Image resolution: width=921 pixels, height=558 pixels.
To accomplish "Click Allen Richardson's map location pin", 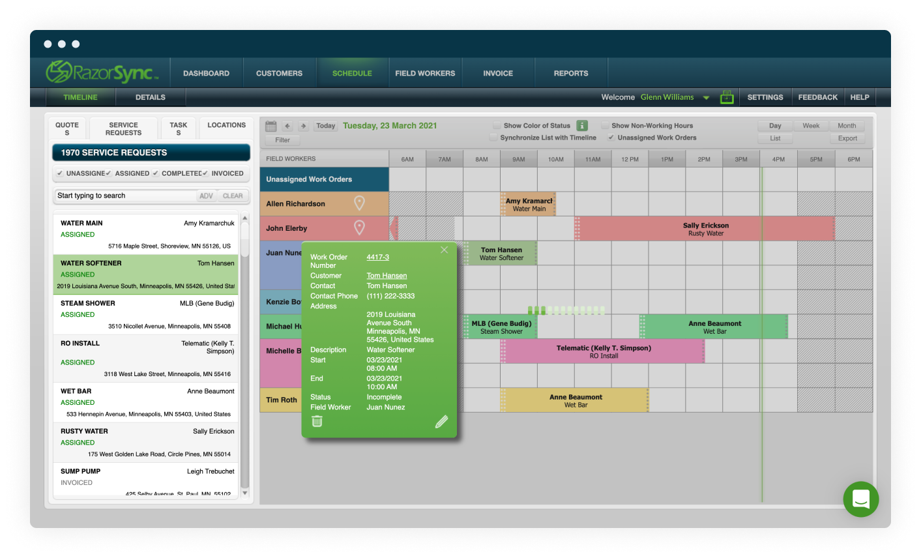I will [x=359, y=203].
